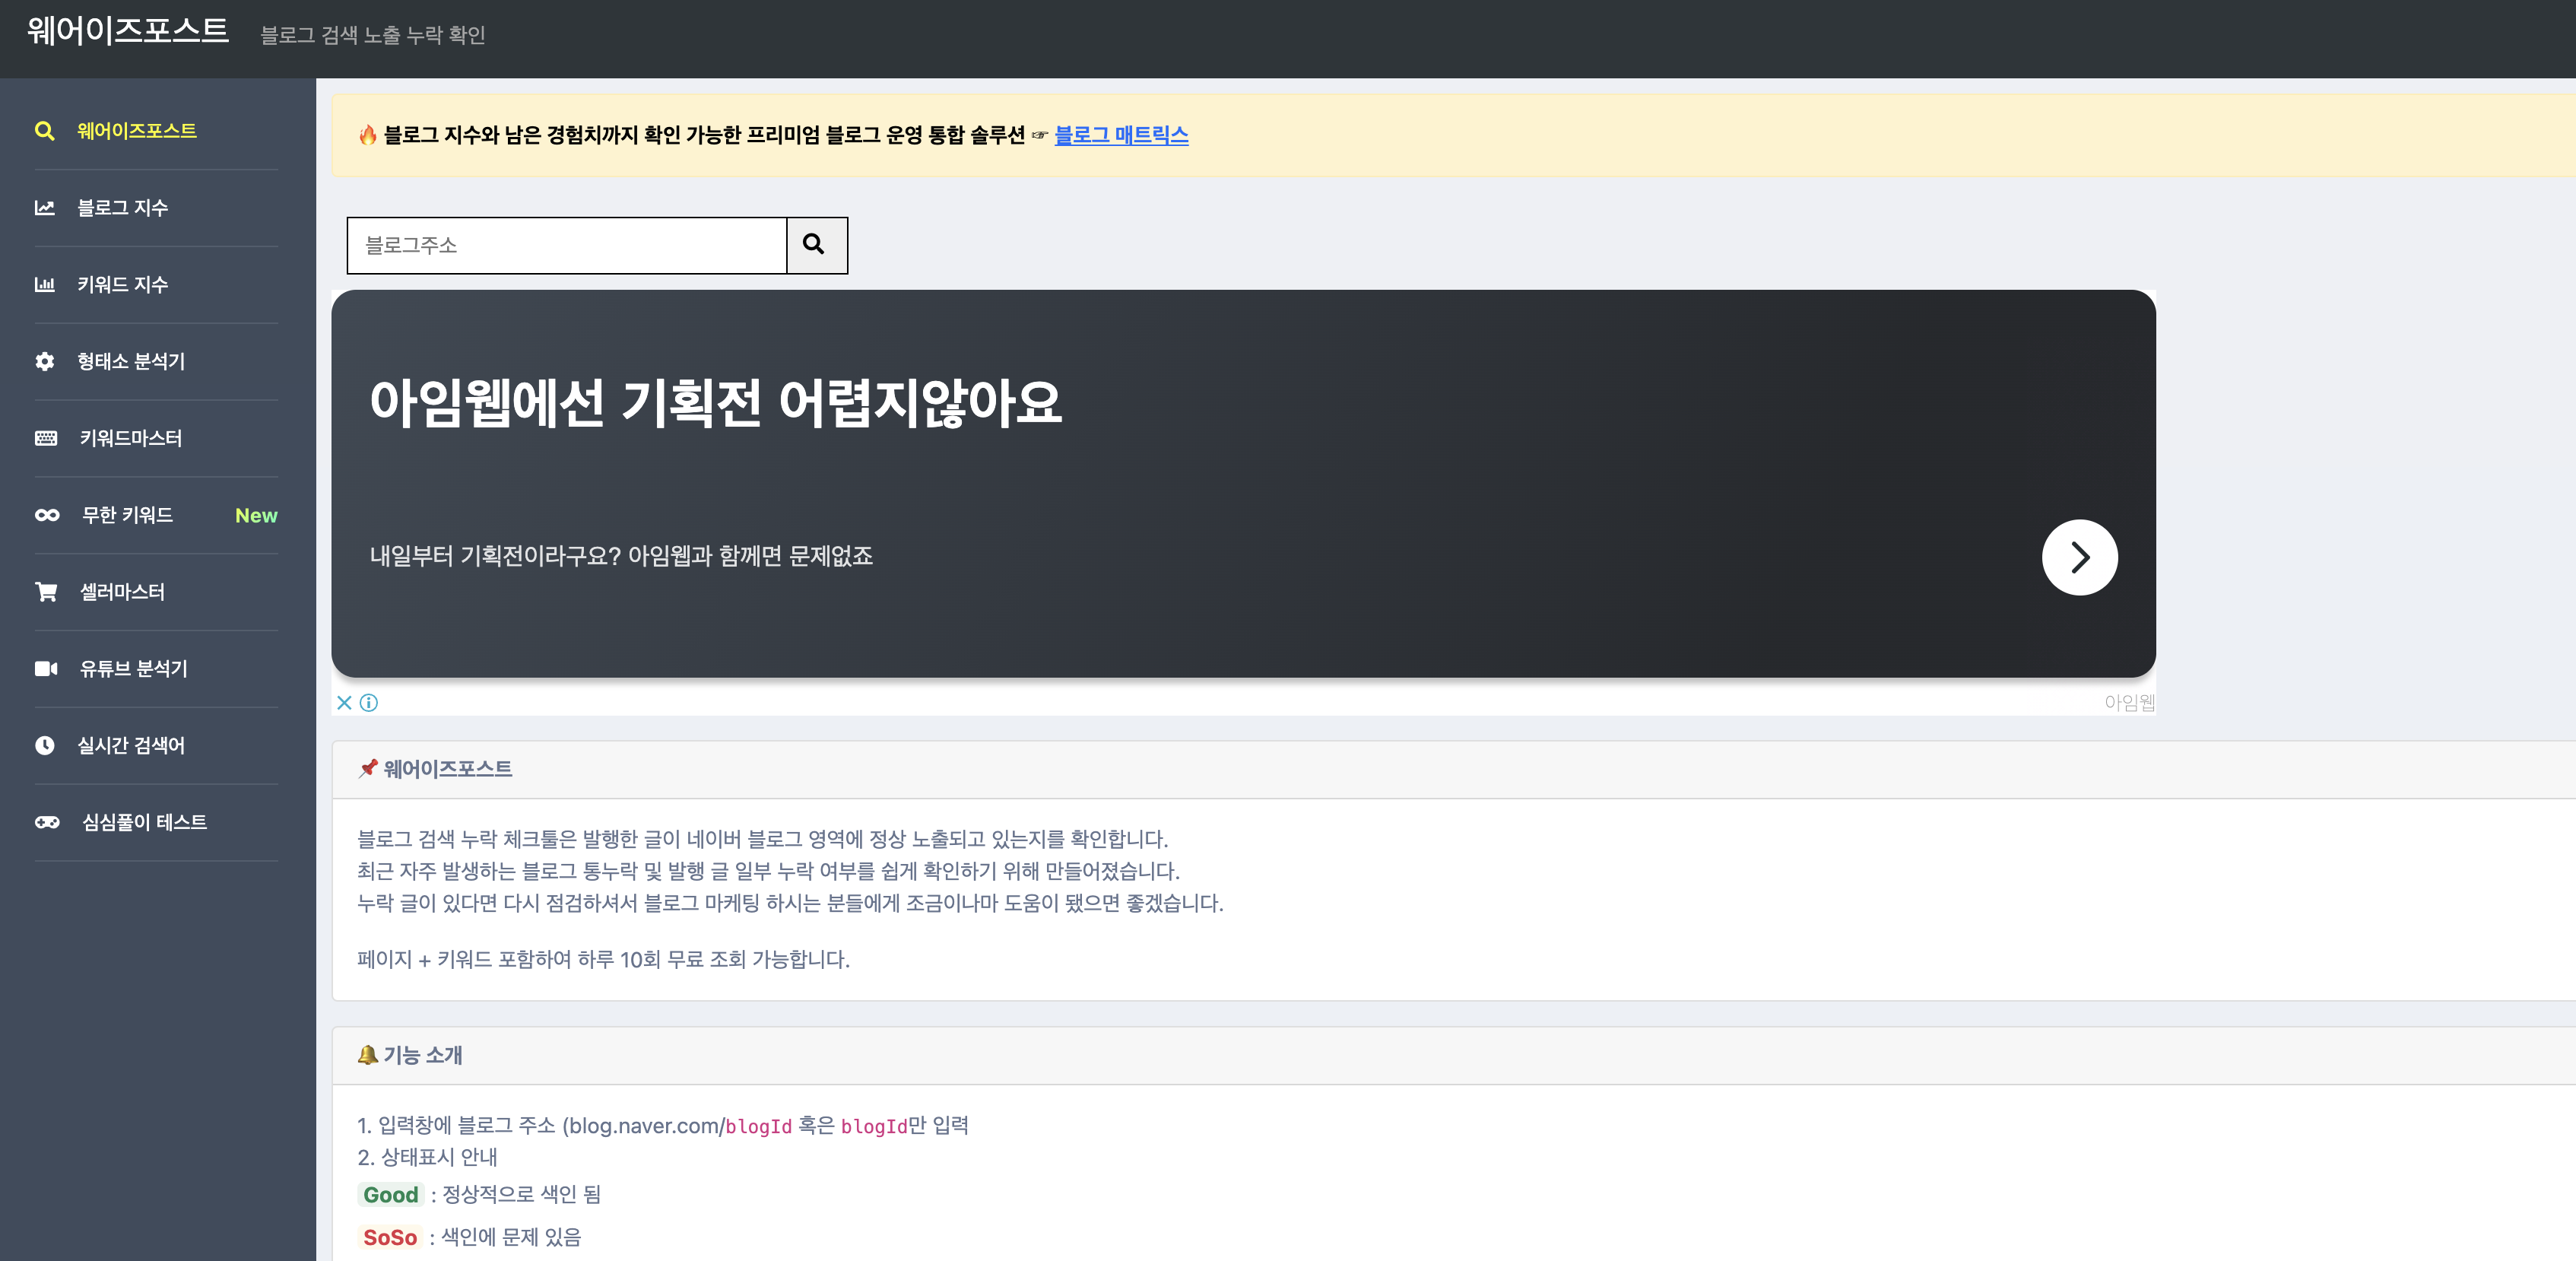Click the 기능 소개 section heading

[x=422, y=1056]
